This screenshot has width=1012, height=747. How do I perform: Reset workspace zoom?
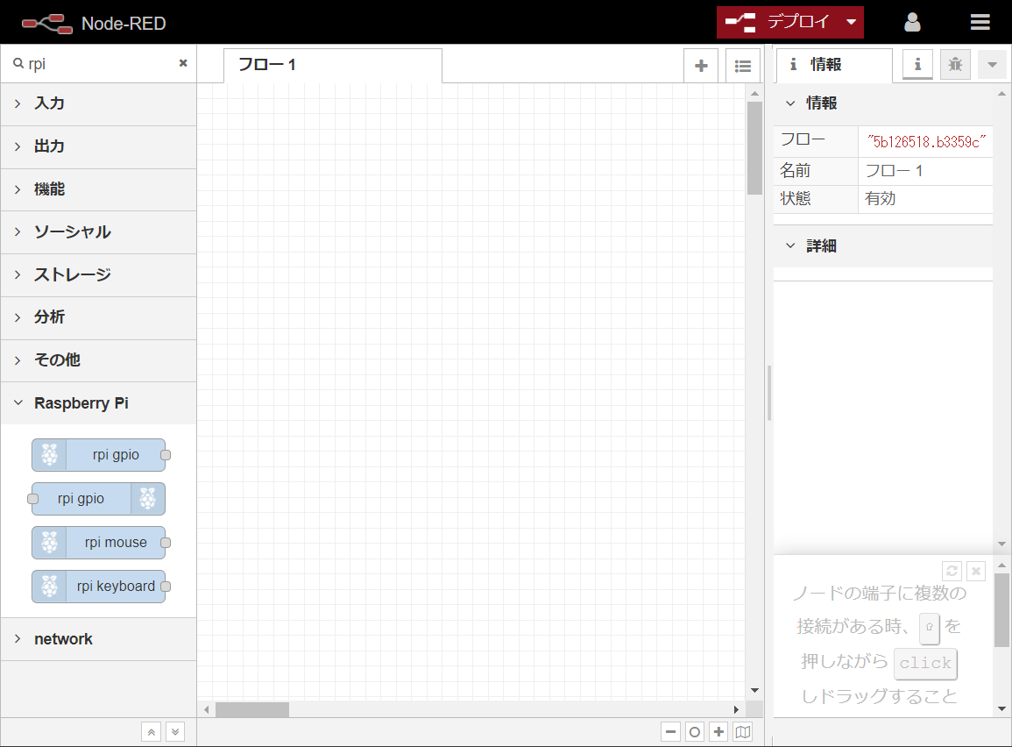(x=695, y=732)
